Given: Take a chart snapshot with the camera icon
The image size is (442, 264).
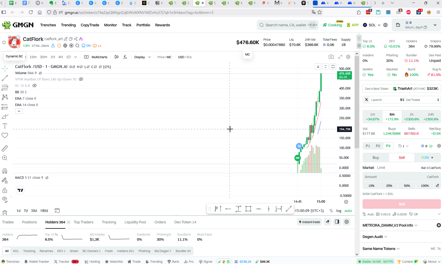Looking at the screenshot, I should (331, 57).
